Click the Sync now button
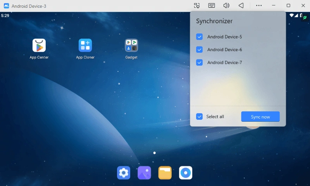 260,117
